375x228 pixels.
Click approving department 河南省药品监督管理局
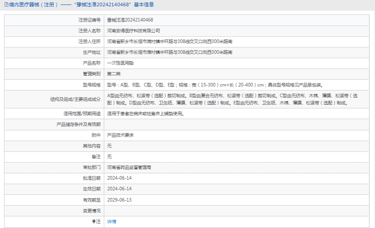(129, 167)
